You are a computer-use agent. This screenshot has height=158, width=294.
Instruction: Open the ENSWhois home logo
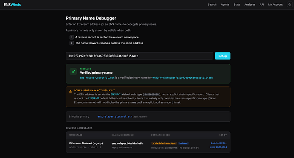pos(12,5)
